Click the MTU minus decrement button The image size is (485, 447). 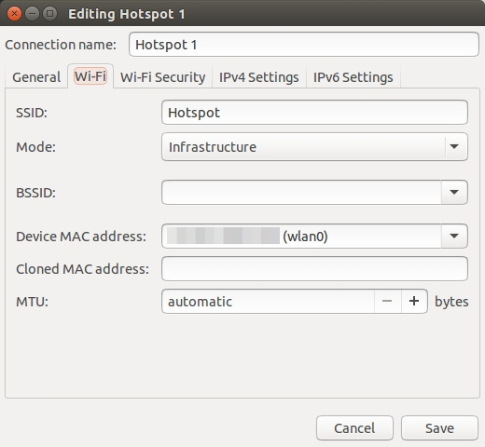click(x=387, y=301)
